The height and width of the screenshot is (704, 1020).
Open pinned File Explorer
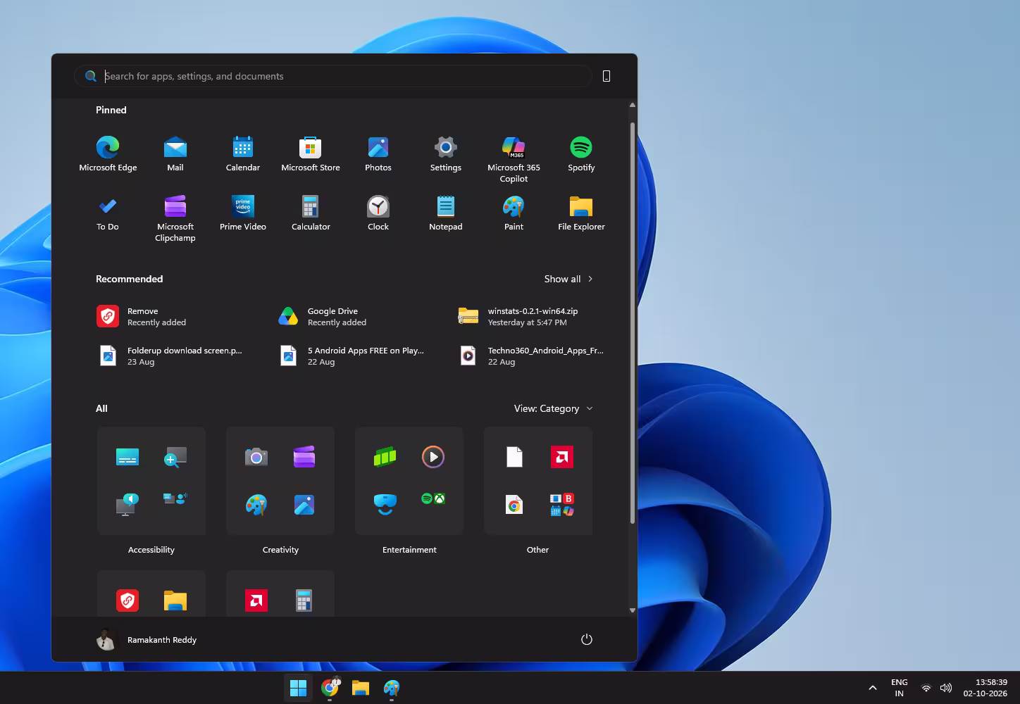[x=581, y=213]
